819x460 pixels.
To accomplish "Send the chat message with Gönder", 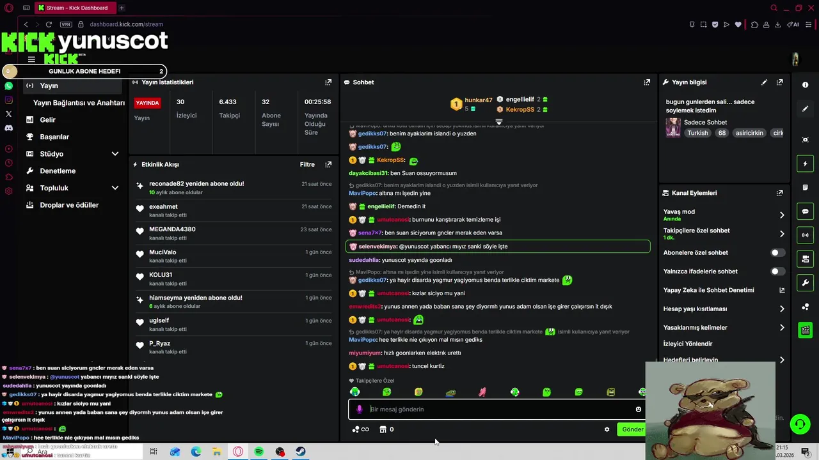I will pyautogui.click(x=632, y=429).
